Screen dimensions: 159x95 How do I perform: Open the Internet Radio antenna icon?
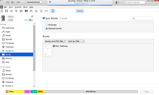coord(41,11)
